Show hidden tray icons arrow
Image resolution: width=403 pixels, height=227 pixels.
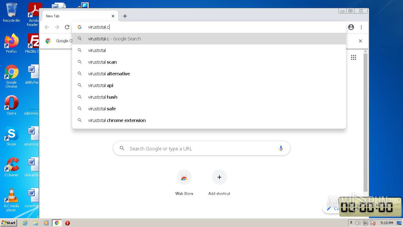(x=351, y=223)
